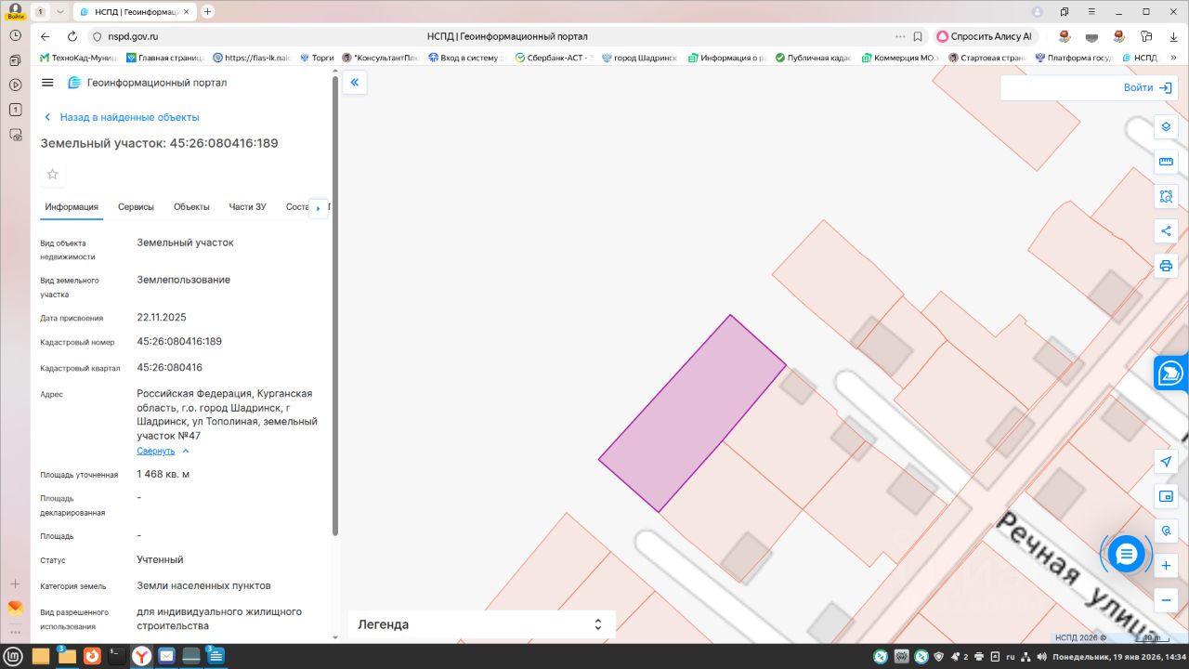This screenshot has width=1189, height=669.
Task: Click the Спросить Алису AI button
Action: point(986,36)
